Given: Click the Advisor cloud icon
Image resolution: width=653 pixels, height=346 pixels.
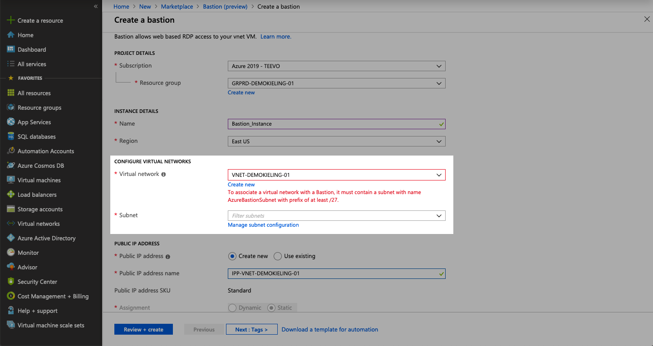Looking at the screenshot, I should pos(11,267).
